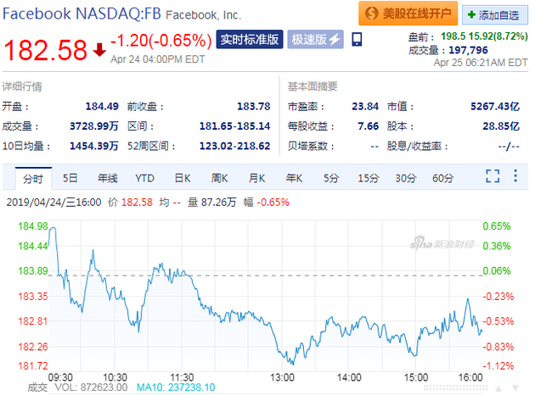Click the MA10: 237238.10 indicator label
Screen dimensions: 535x395
coord(176,387)
